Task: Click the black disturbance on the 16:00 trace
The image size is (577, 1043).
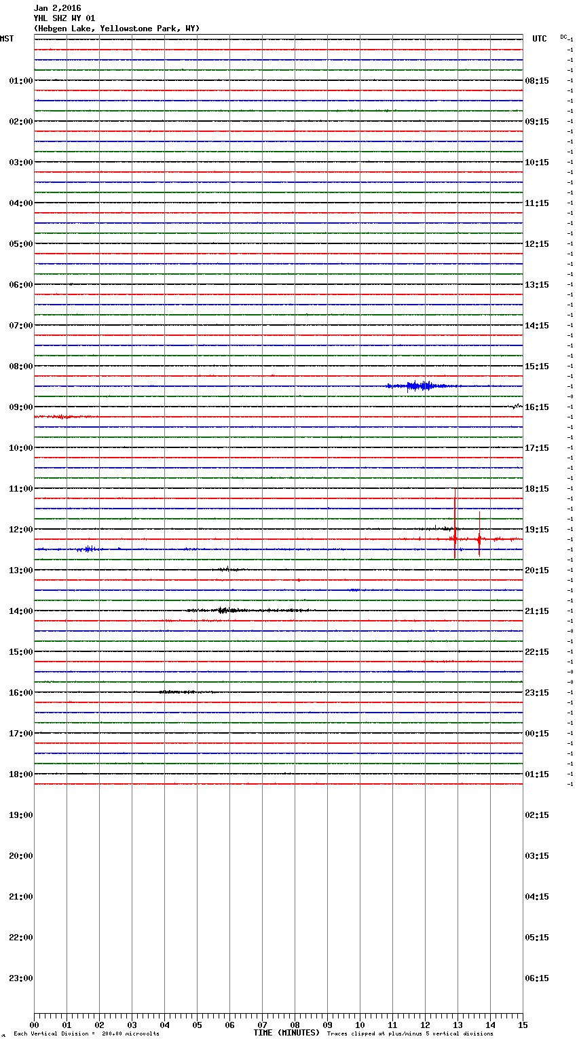Action: coord(176,691)
